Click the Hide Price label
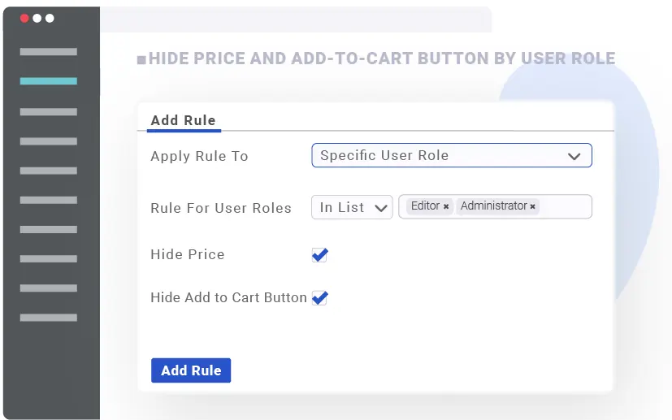The width and height of the screenshot is (672, 420). [188, 254]
